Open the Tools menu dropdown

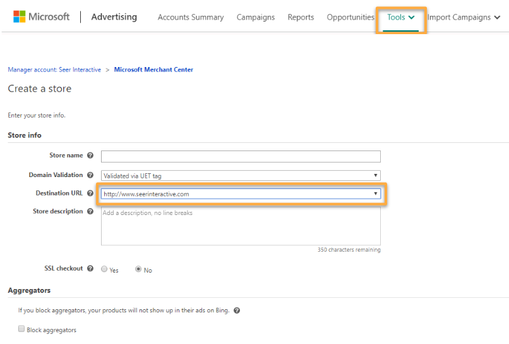click(x=401, y=18)
